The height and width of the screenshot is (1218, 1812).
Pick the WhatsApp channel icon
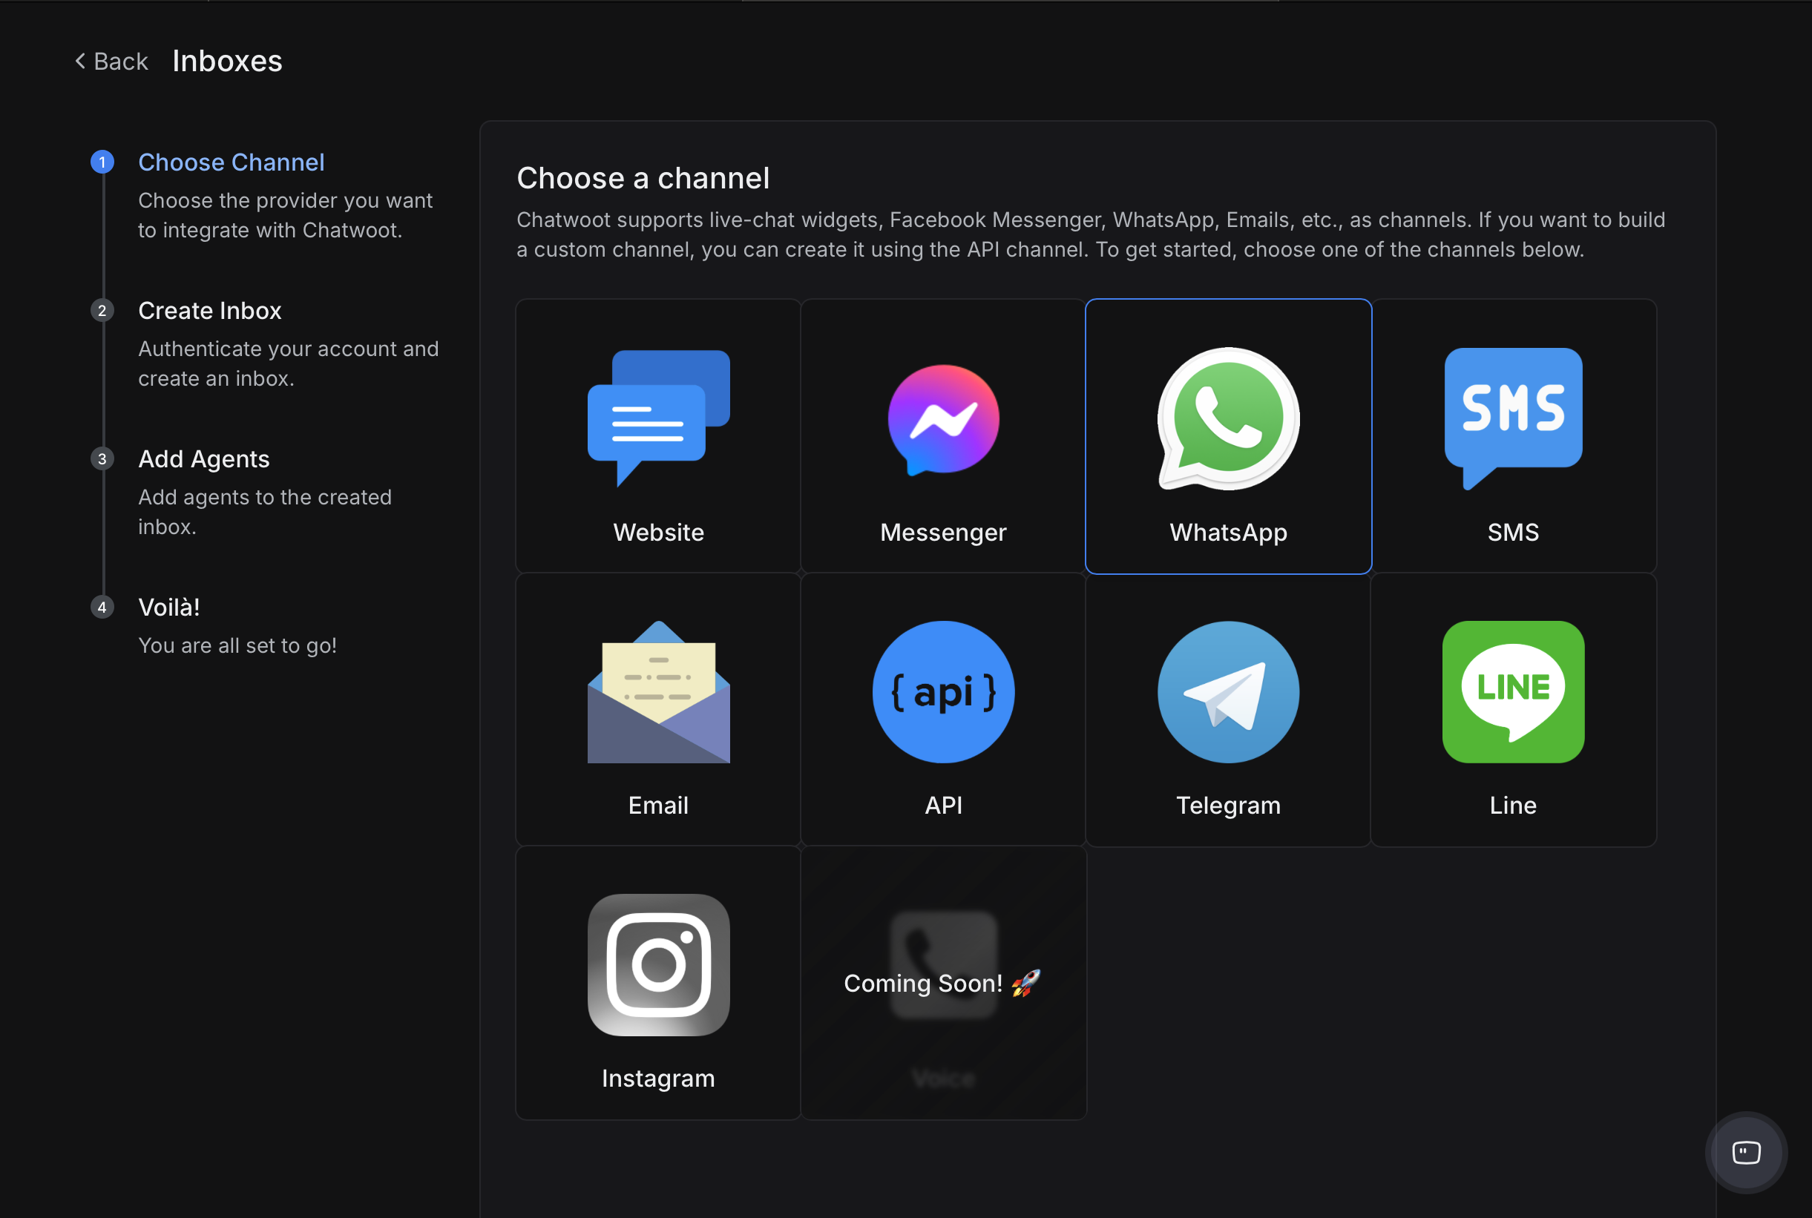pos(1229,418)
